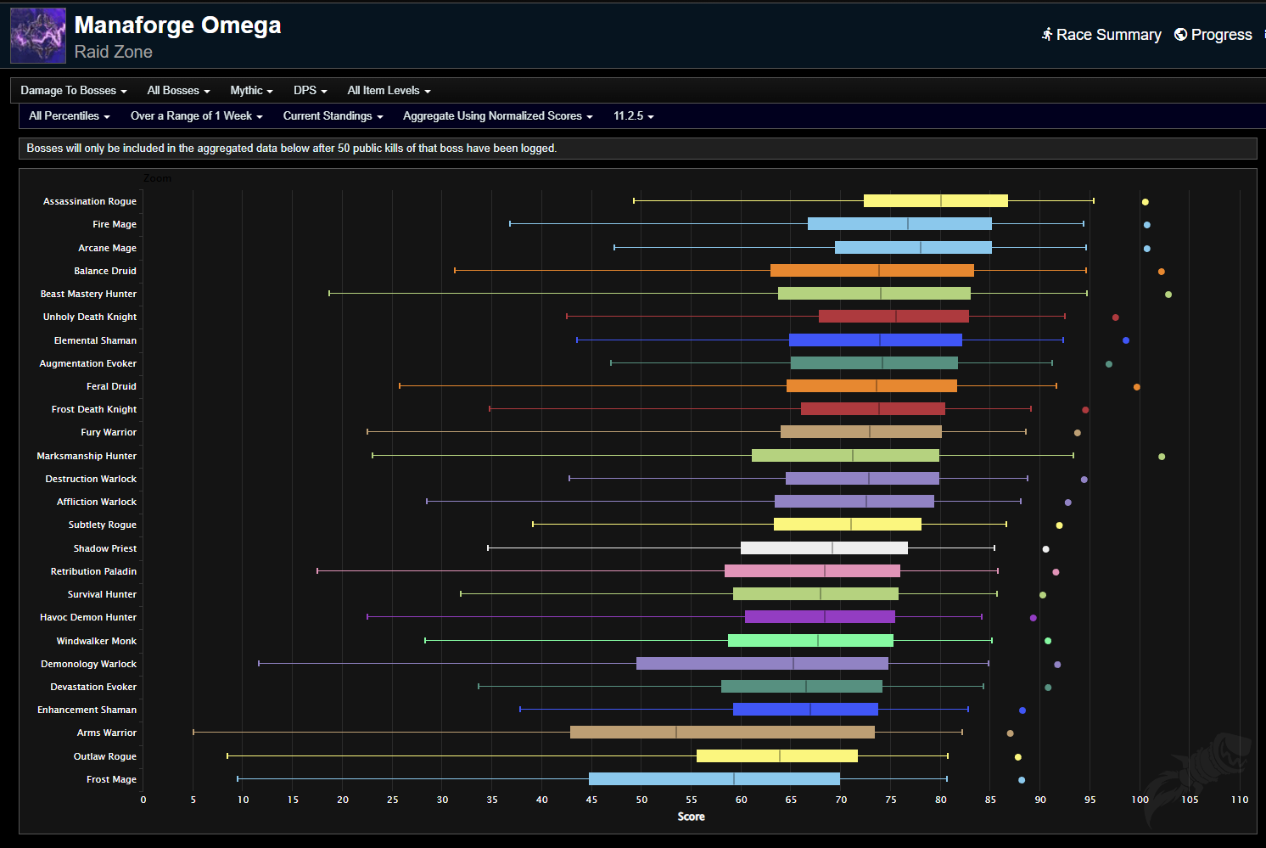The width and height of the screenshot is (1266, 848).
Task: Click the Frost Mage axis label
Action: click(x=111, y=779)
